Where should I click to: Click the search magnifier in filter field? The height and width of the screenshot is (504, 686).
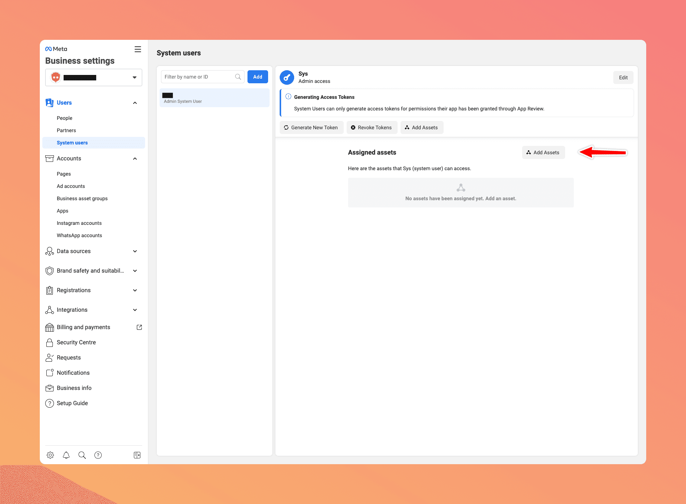pos(238,77)
